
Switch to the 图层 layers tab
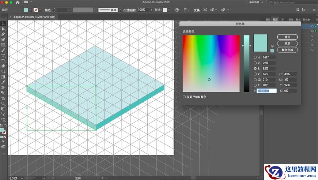click(x=275, y=19)
